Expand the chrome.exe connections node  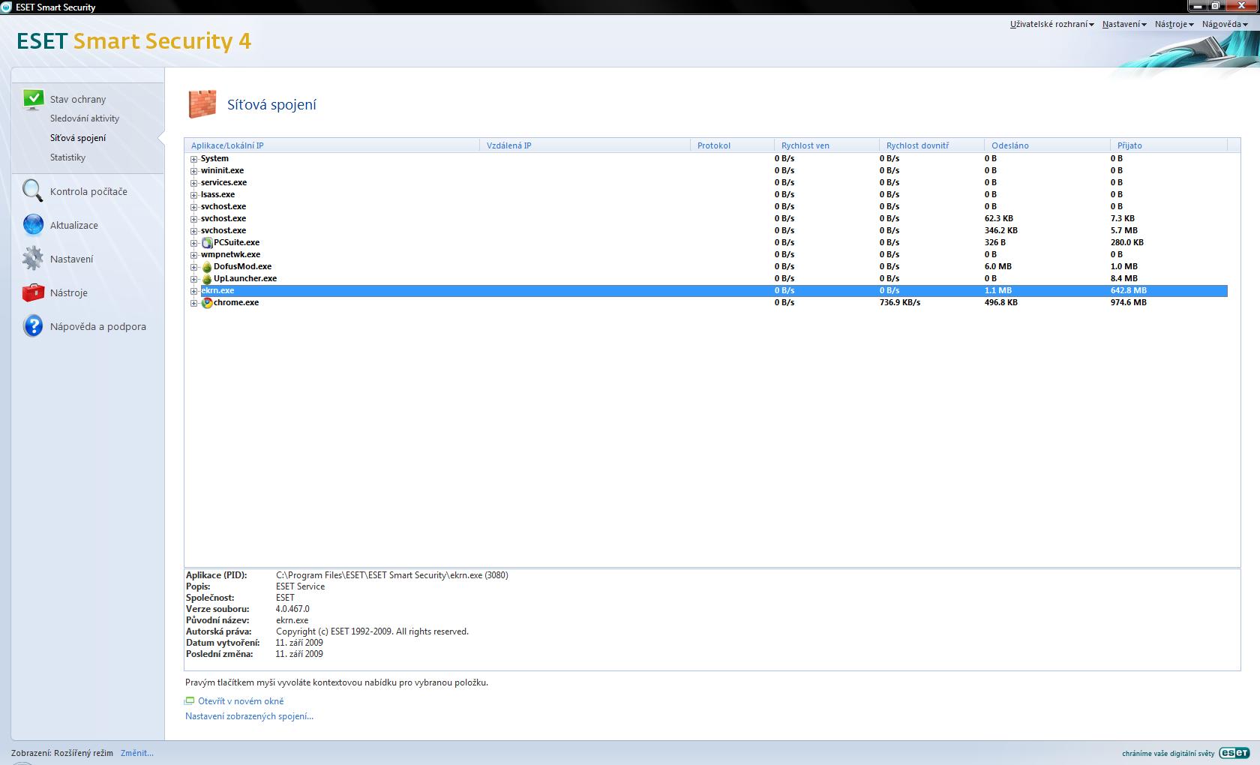193,303
